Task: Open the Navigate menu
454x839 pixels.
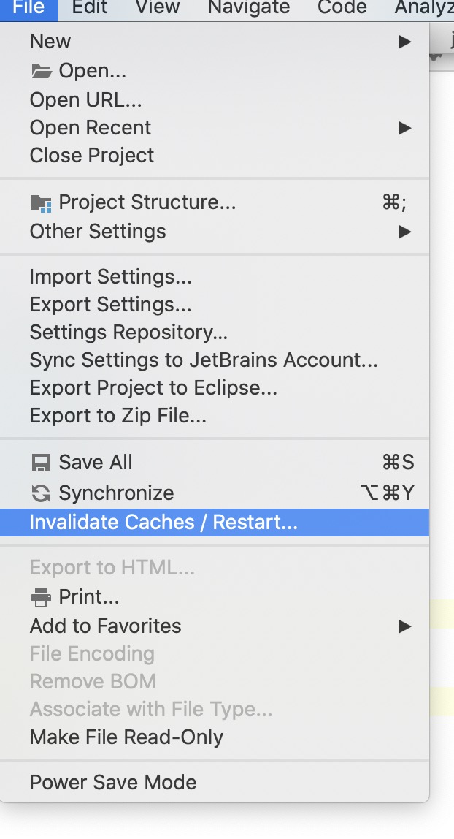Action: click(x=248, y=7)
